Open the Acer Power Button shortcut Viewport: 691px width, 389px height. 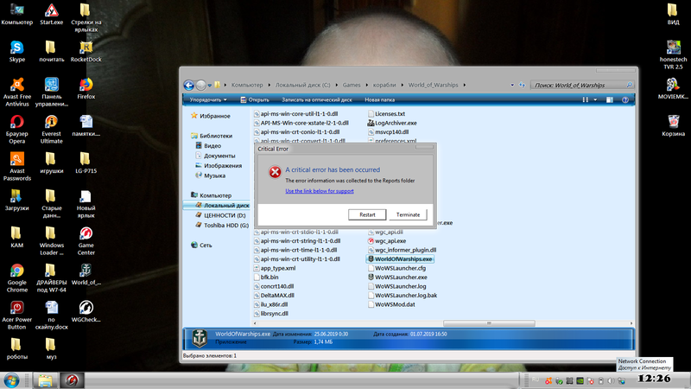16,316
